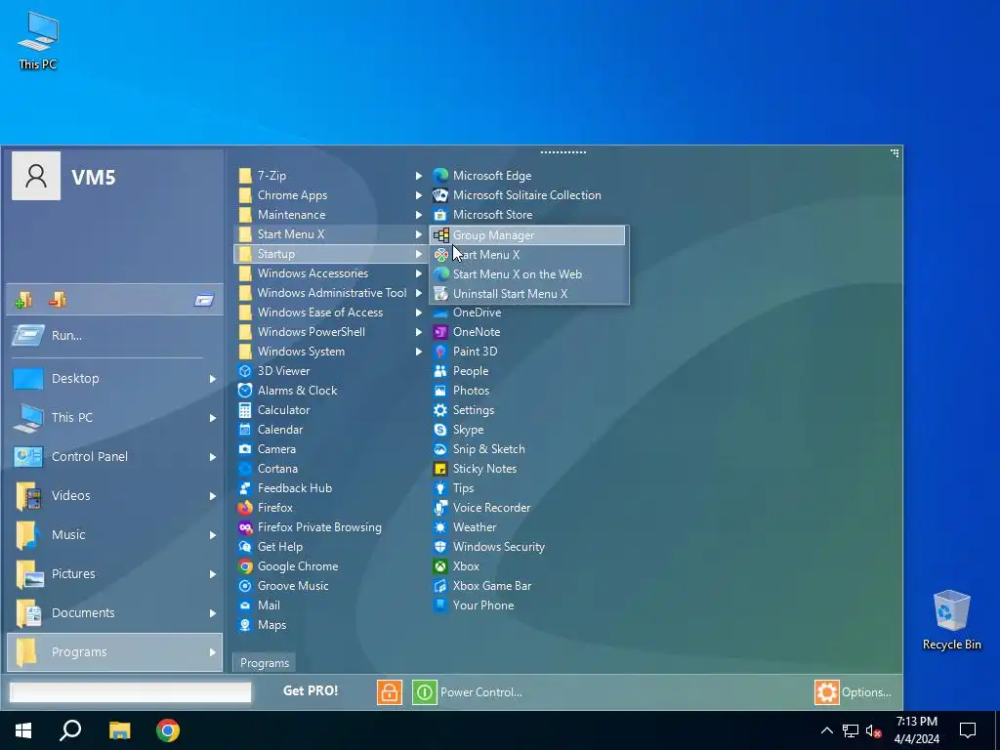Image resolution: width=1000 pixels, height=750 pixels.
Task: Click the taskbar search magnifier
Action: click(70, 730)
